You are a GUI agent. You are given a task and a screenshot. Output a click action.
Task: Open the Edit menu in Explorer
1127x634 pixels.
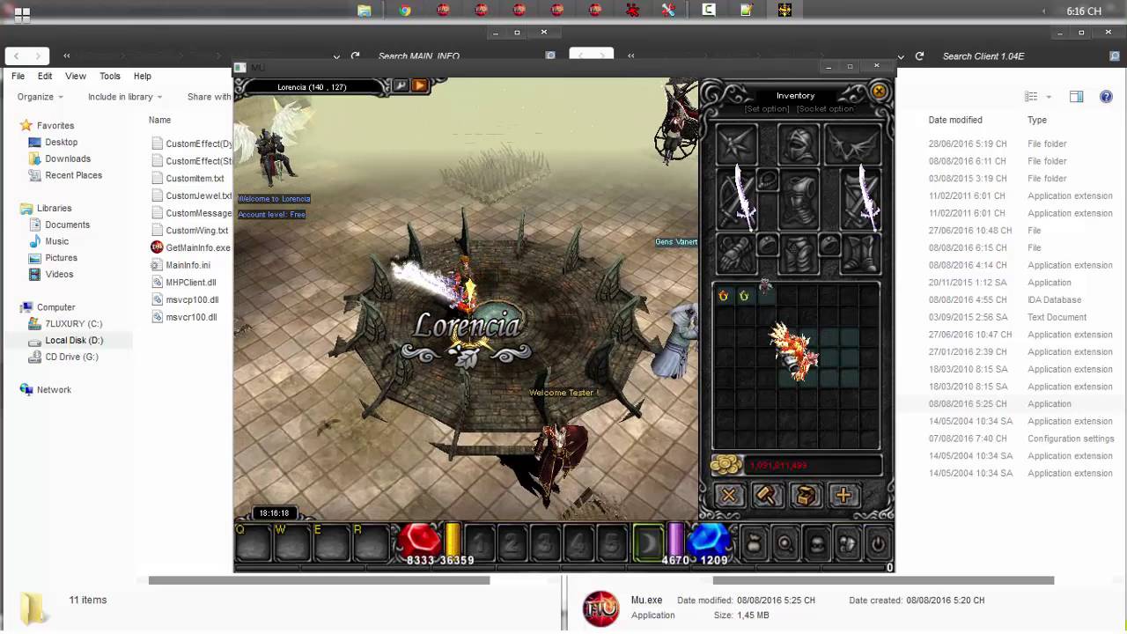(45, 77)
